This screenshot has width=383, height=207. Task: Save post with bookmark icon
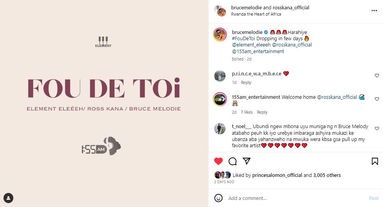pyautogui.click(x=375, y=161)
